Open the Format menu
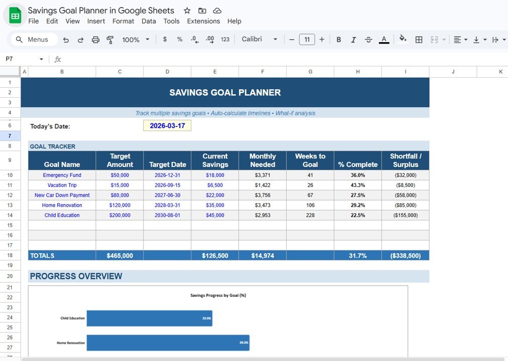 coord(123,21)
